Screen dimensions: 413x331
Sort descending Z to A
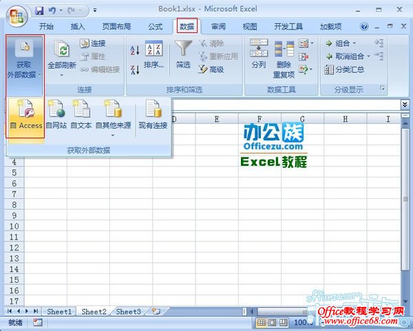point(135,70)
